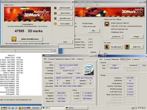The width and height of the screenshot is (147, 110).
Task: Click the CAS# Latency value 4.0 clocks
Action: pyautogui.click(x=130, y=84)
